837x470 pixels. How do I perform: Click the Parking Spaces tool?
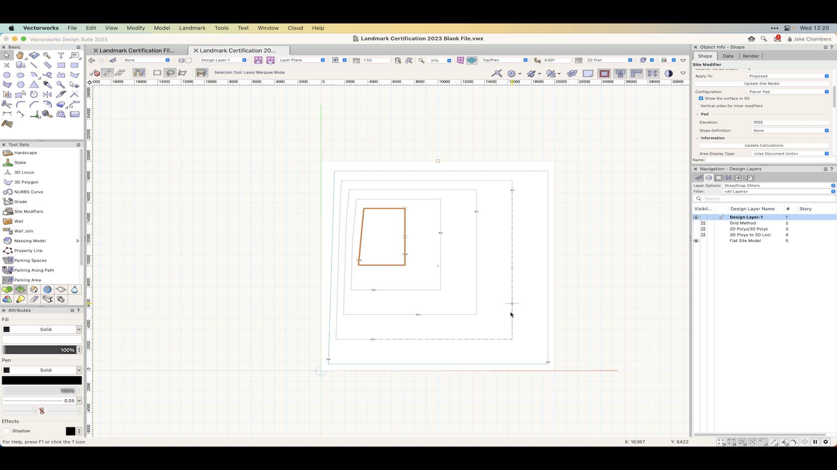30,261
